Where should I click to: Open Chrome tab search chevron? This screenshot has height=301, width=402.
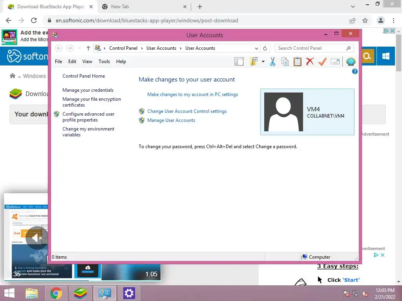point(353,7)
